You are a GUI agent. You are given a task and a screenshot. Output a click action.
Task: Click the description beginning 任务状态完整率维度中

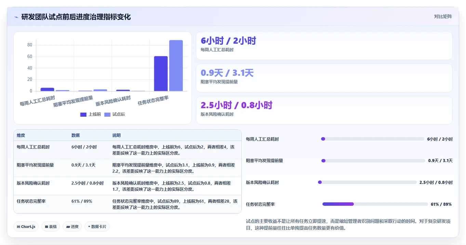[175, 204]
